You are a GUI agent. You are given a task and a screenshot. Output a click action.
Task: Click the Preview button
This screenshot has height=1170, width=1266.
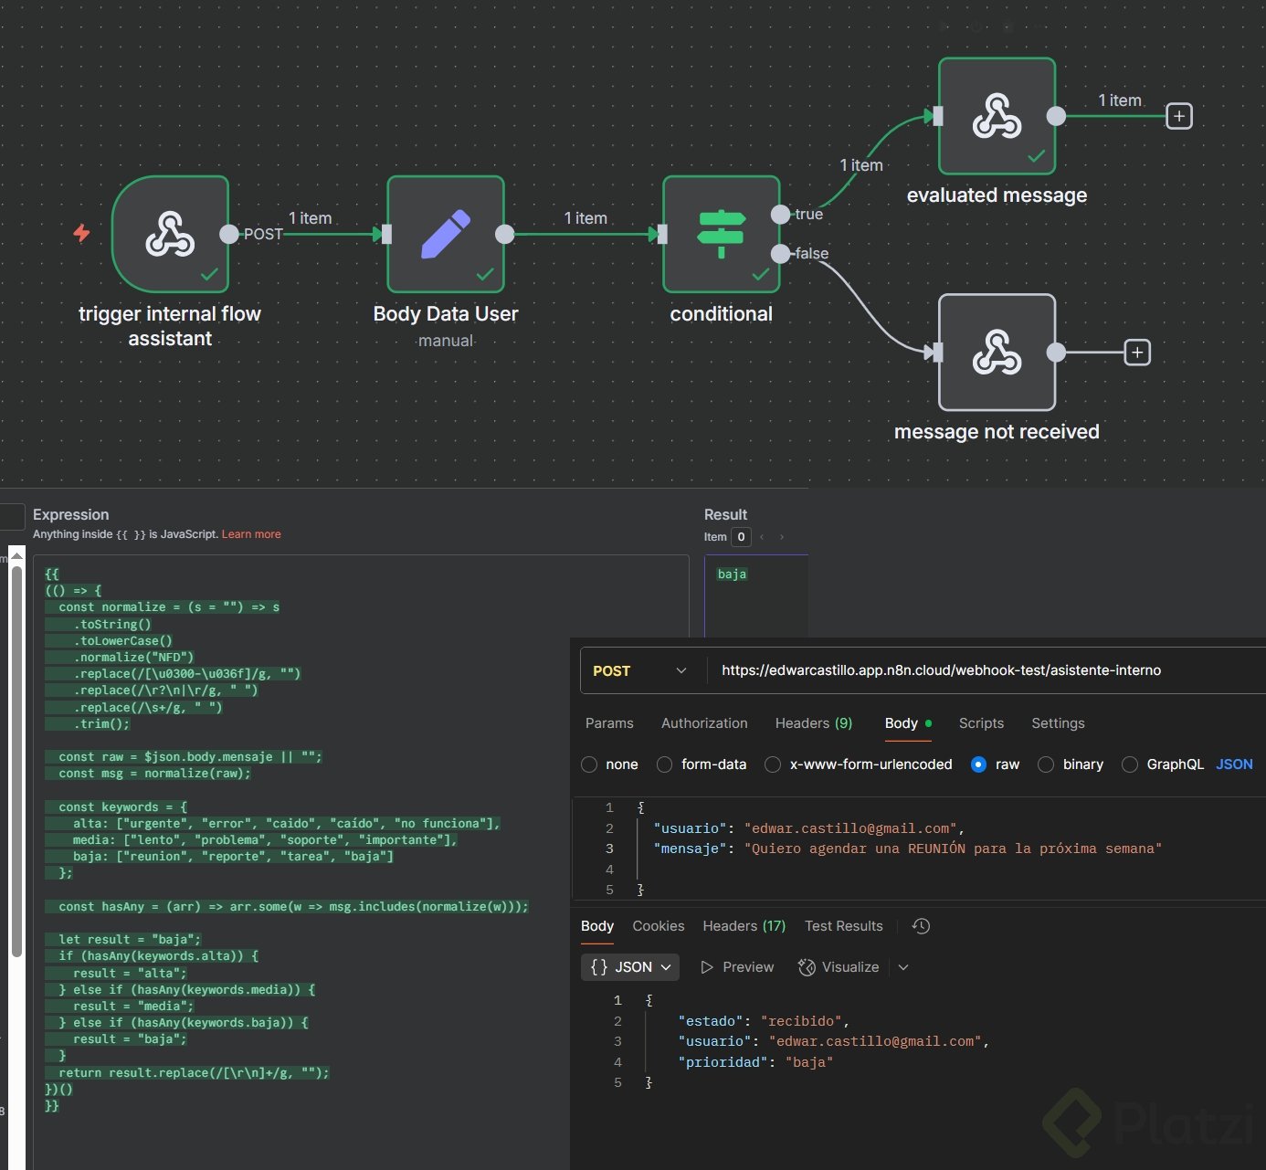(x=737, y=967)
